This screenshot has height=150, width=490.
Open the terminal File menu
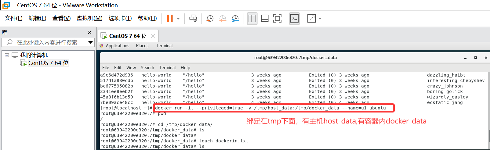[x=106, y=68]
